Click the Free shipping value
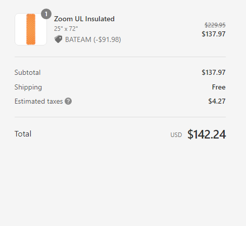Image resolution: width=246 pixels, height=226 pixels. [219, 87]
